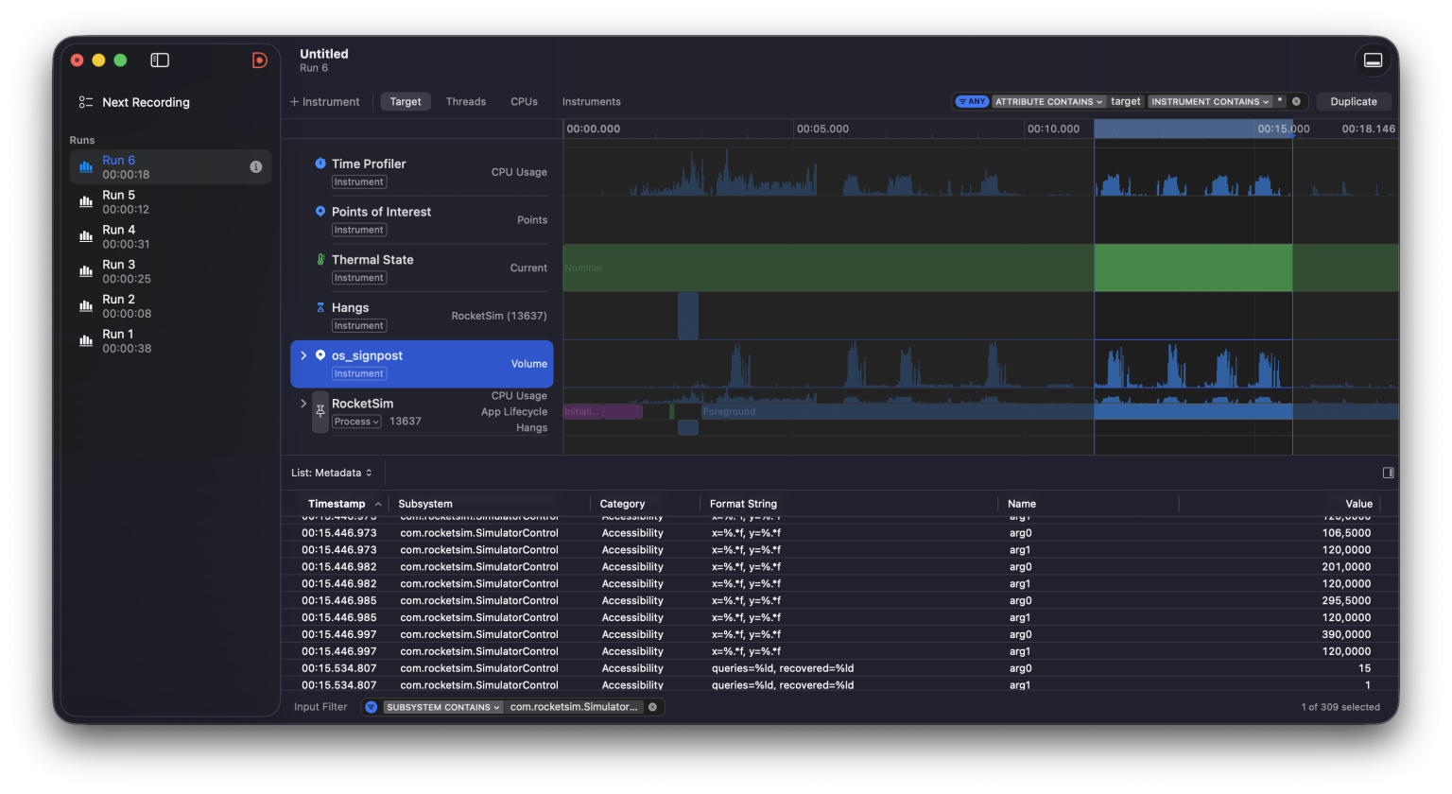Screen dimensions: 1452x794
Task: Show info for Run 6
Action: 255,167
